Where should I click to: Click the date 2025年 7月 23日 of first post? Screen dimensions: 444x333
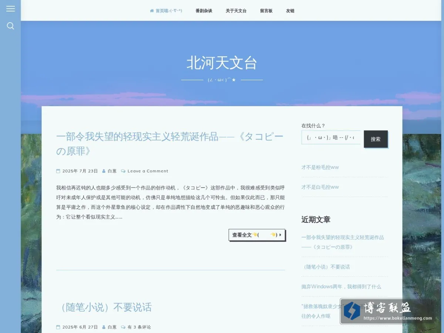[x=80, y=171]
